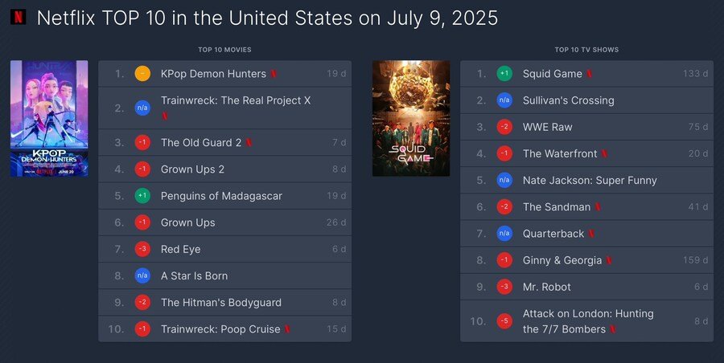Click the Netflix N icon after Ginny & Georgia

[x=609, y=260]
